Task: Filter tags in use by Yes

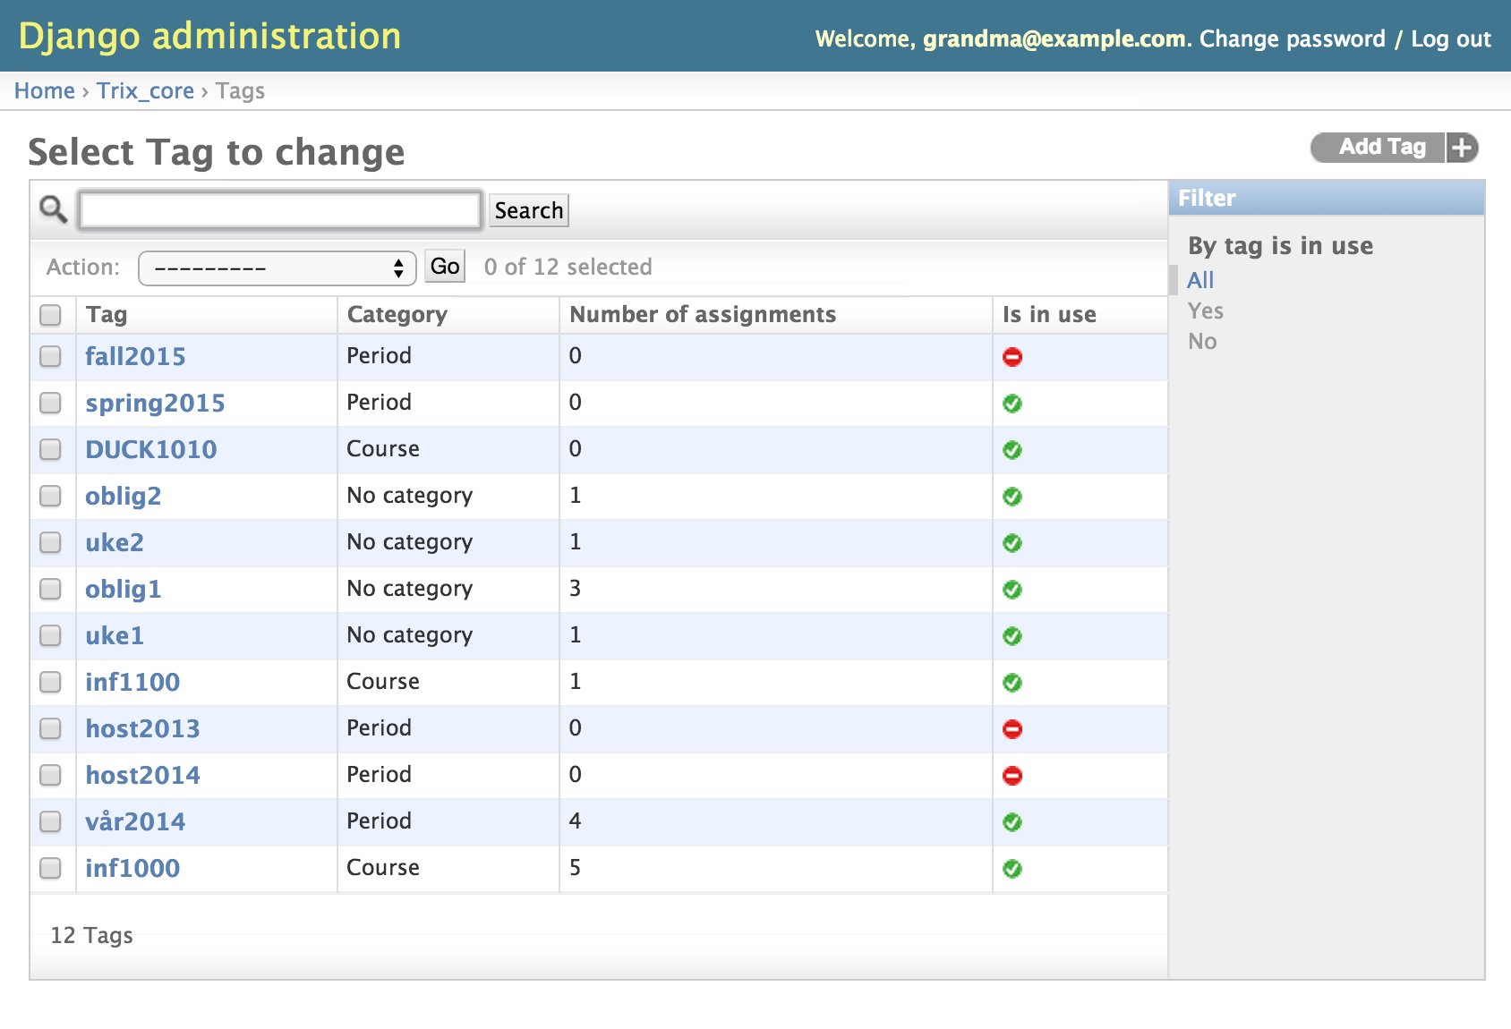Action: (1206, 311)
